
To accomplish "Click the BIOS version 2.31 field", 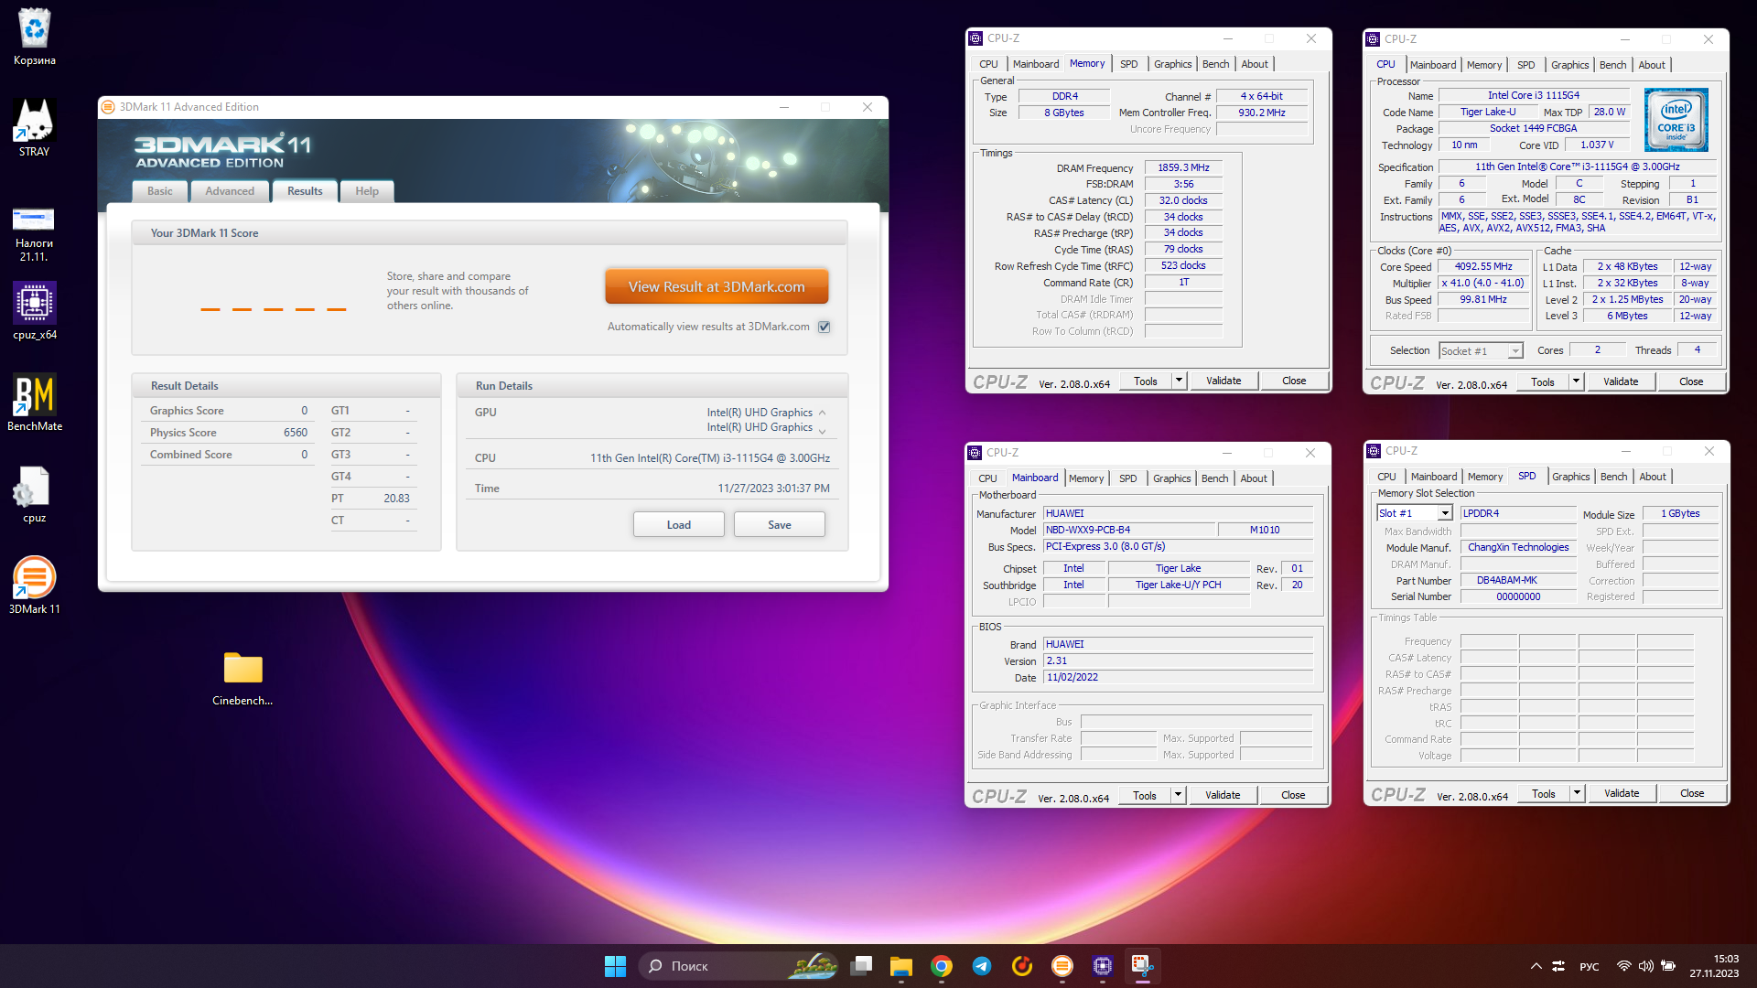I will tap(1178, 660).
